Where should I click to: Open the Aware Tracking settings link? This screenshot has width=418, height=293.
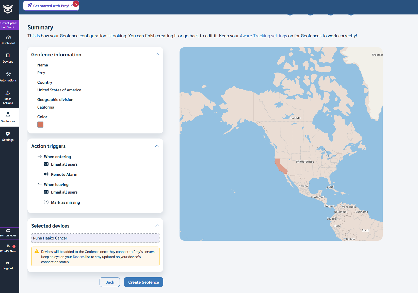tap(263, 36)
